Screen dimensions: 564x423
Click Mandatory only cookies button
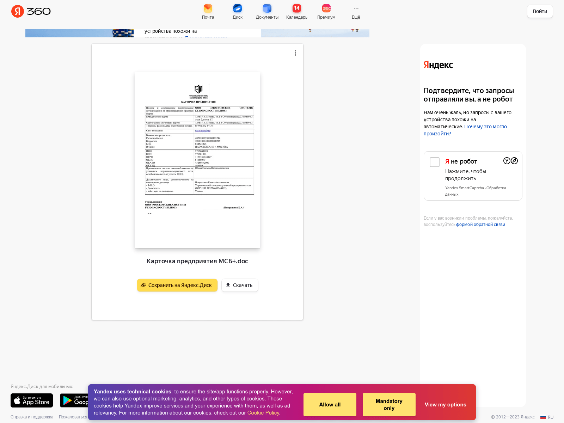(389, 405)
